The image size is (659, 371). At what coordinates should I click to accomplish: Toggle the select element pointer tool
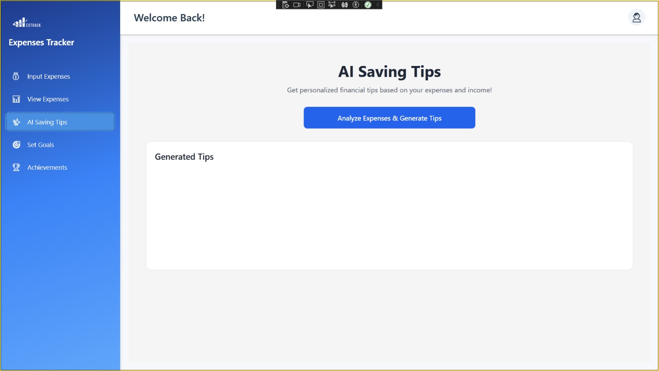click(x=310, y=5)
